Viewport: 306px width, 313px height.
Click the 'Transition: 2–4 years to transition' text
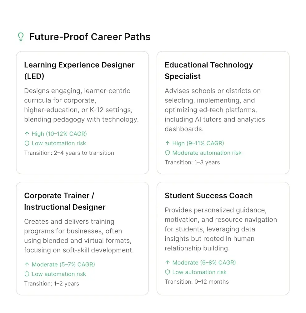pyautogui.click(x=69, y=153)
